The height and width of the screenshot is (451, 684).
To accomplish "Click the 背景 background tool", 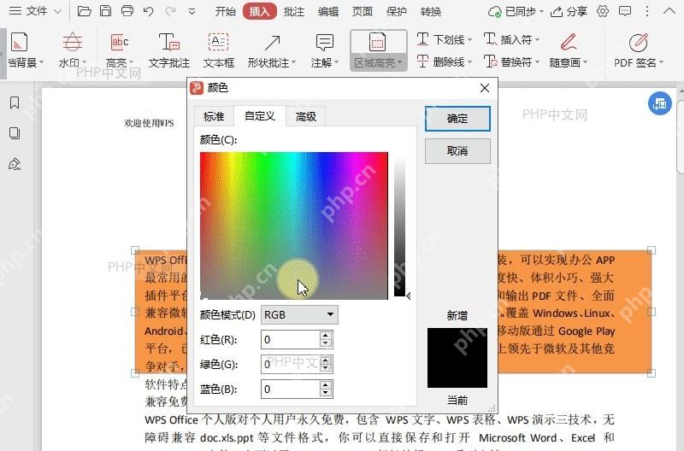I will (26, 50).
